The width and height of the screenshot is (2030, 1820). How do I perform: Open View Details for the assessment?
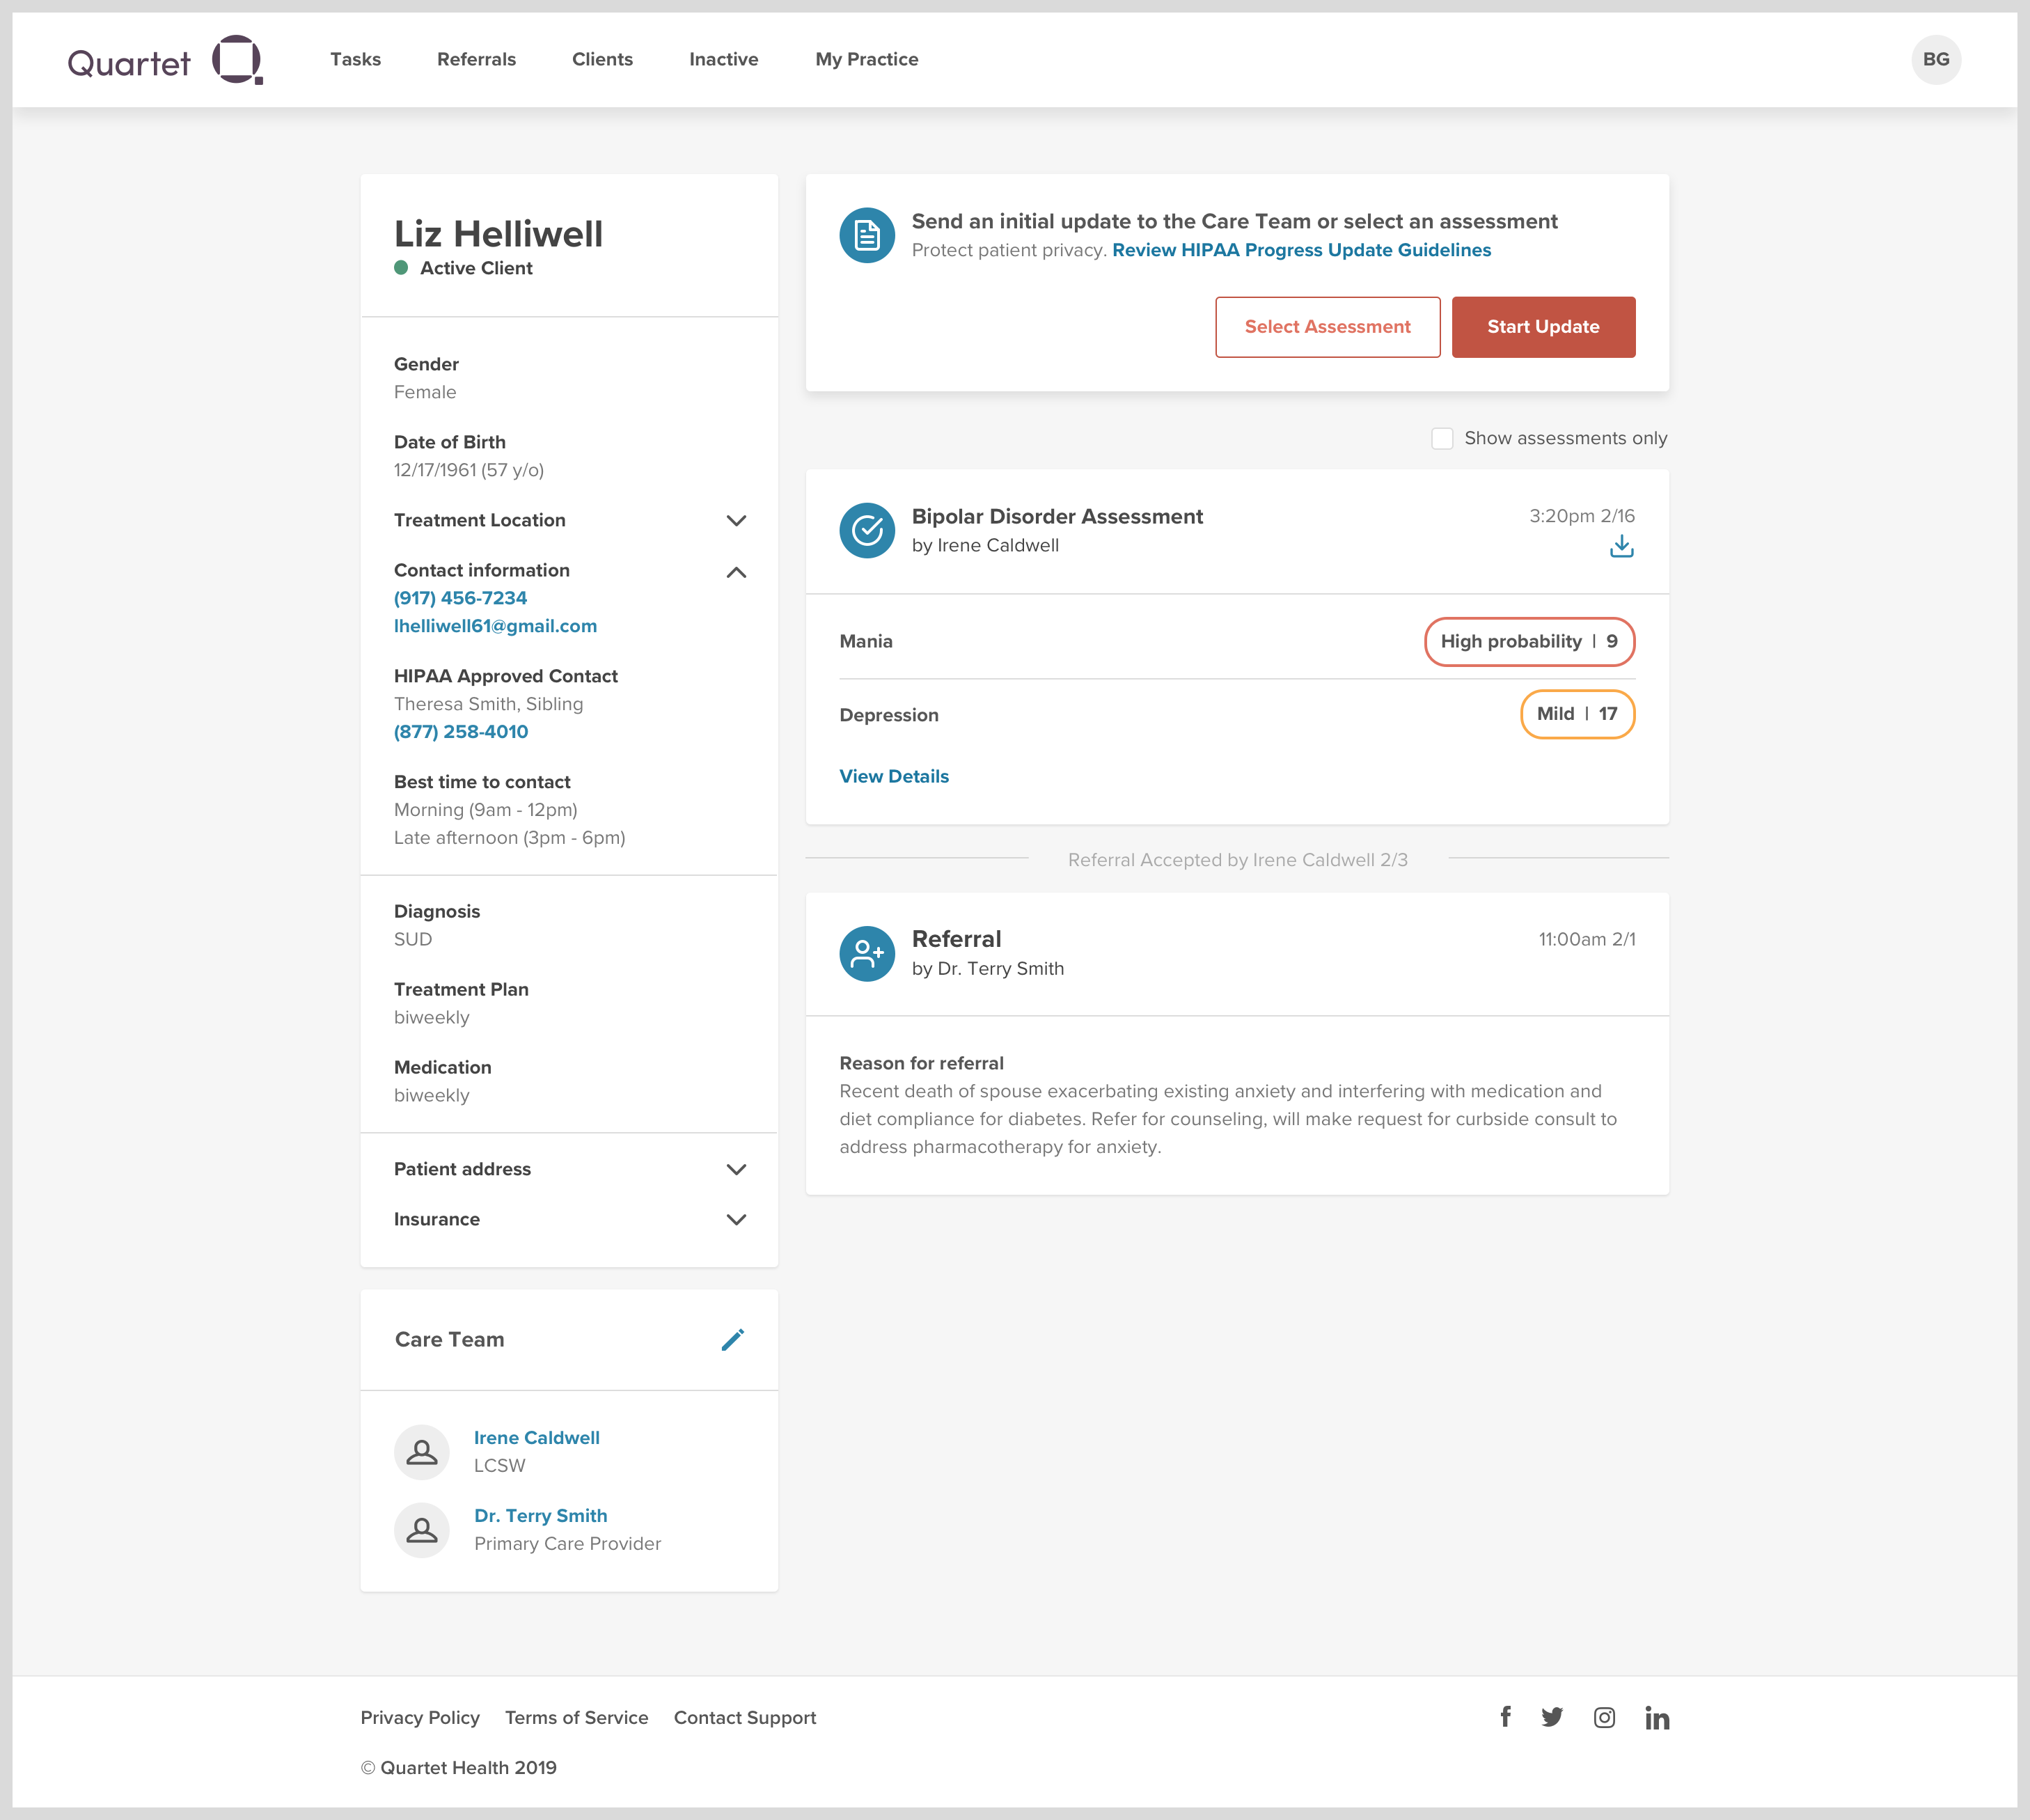coord(894,776)
